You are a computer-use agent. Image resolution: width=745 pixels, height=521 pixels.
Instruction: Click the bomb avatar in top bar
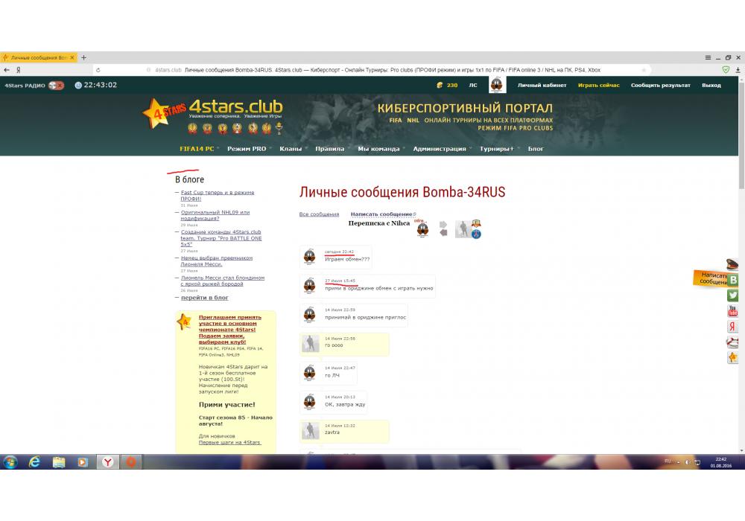pyautogui.click(x=497, y=85)
